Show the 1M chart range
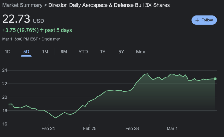 (x=45, y=52)
